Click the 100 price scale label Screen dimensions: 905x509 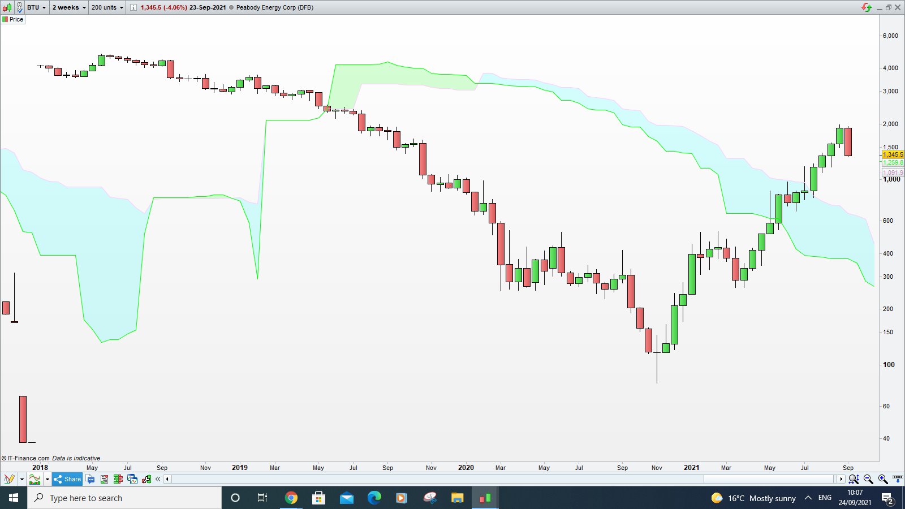(889, 365)
